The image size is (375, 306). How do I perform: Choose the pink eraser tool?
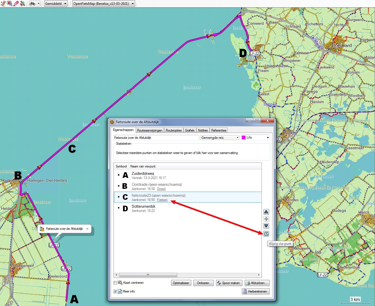pos(16,3)
